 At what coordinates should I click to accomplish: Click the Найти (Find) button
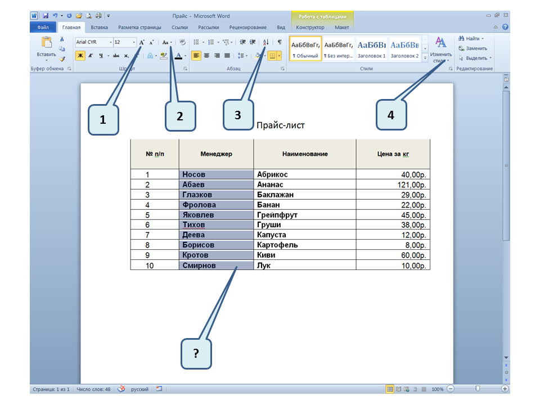[x=472, y=39]
